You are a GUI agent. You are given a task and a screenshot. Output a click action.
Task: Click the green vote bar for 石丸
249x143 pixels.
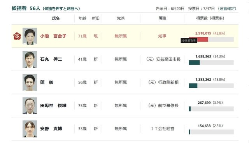(x=194, y=63)
